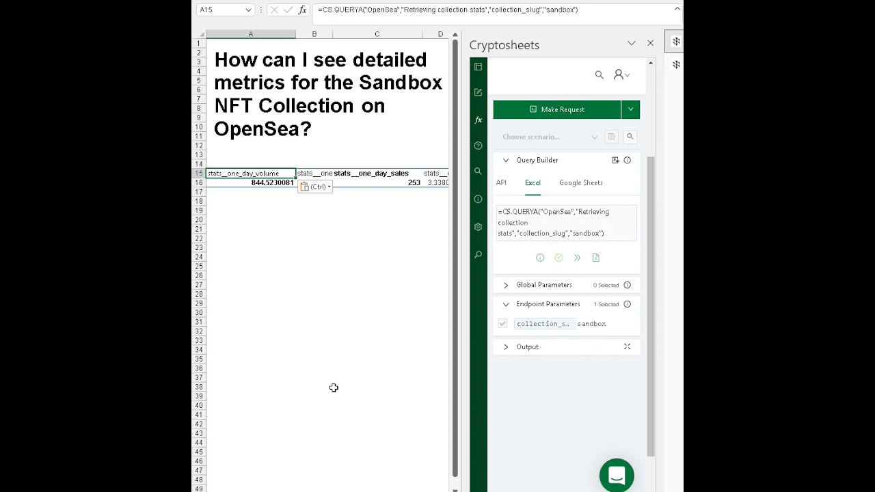The width and height of the screenshot is (875, 492).
Task: Open the Make Request dropdown arrow
Action: (630, 109)
